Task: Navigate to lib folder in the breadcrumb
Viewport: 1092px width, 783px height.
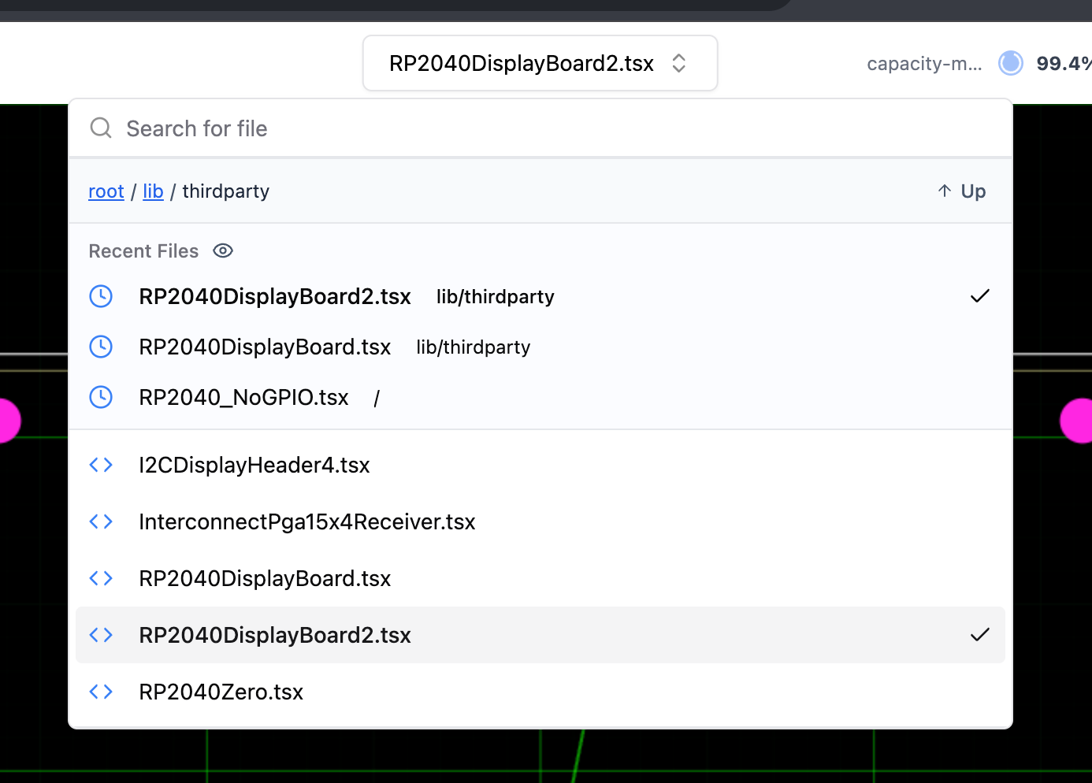Action: [x=153, y=191]
